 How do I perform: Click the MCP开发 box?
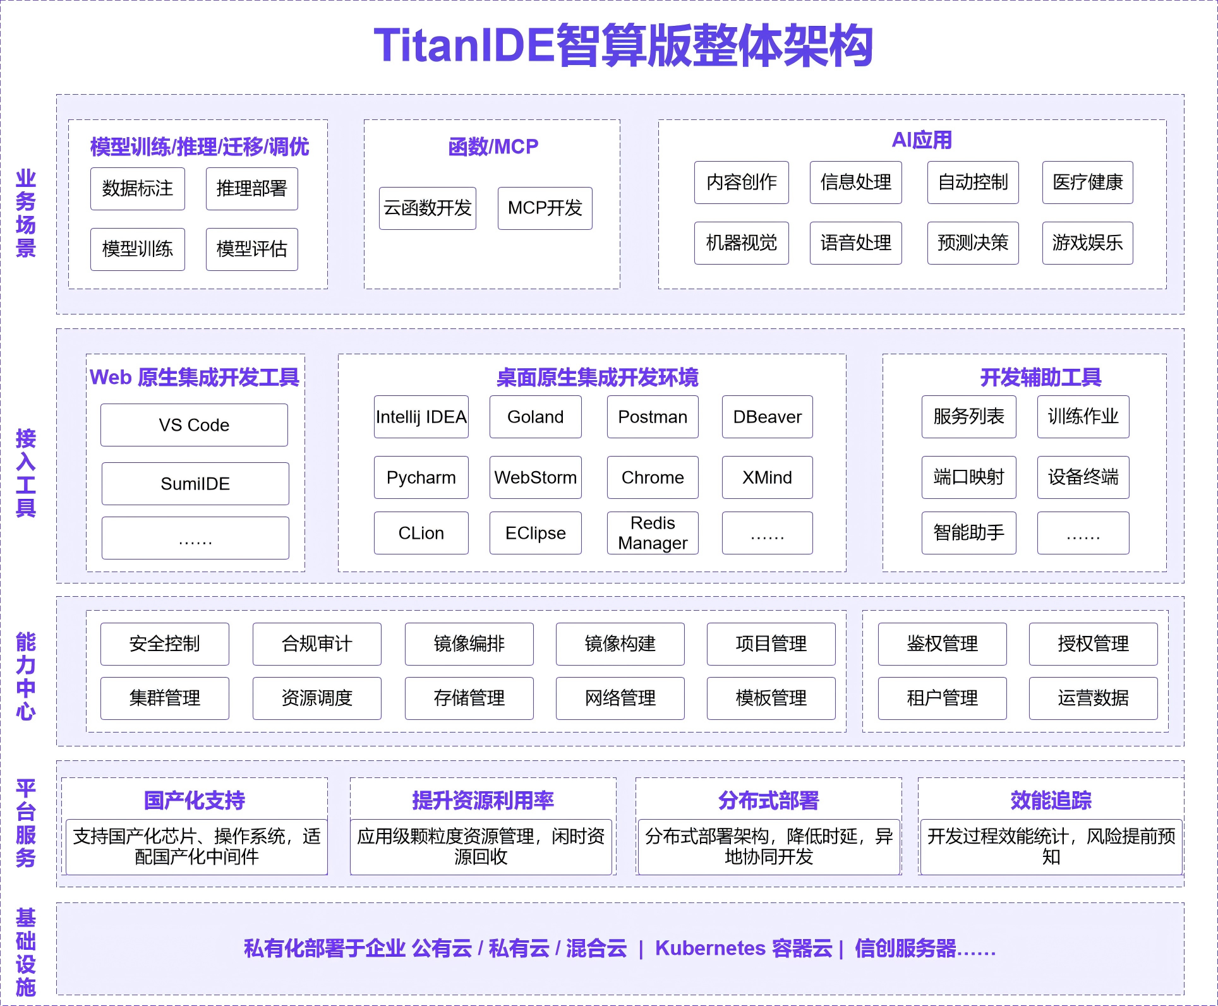pos(545,208)
